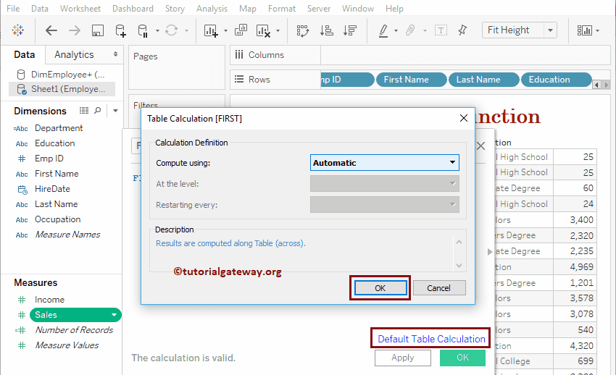
Task: Click the redo forward arrow
Action: click(74, 30)
